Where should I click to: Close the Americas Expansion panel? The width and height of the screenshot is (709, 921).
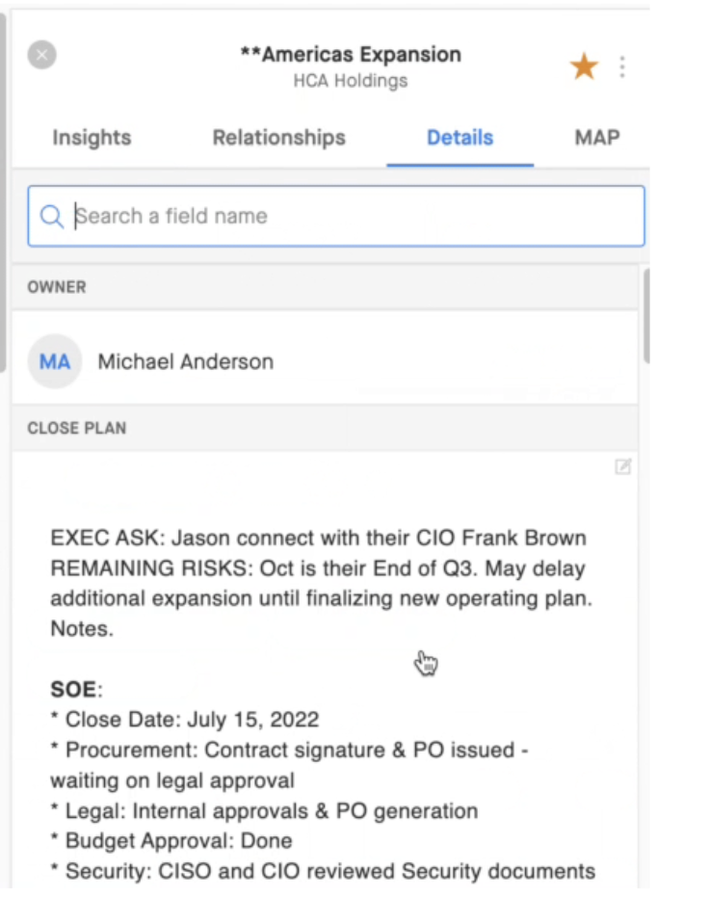(x=41, y=55)
